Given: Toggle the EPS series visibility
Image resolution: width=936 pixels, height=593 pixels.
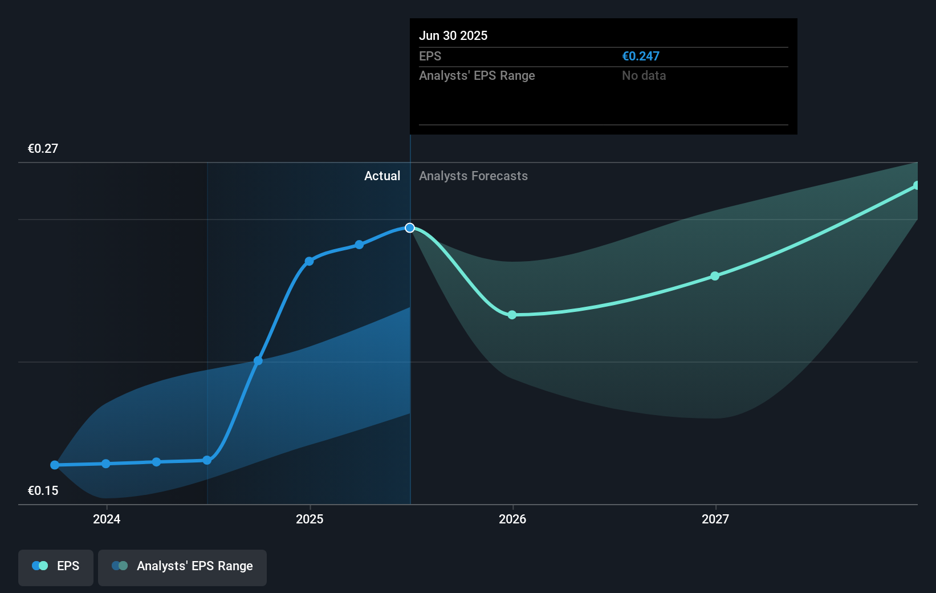Looking at the screenshot, I should (x=55, y=566).
